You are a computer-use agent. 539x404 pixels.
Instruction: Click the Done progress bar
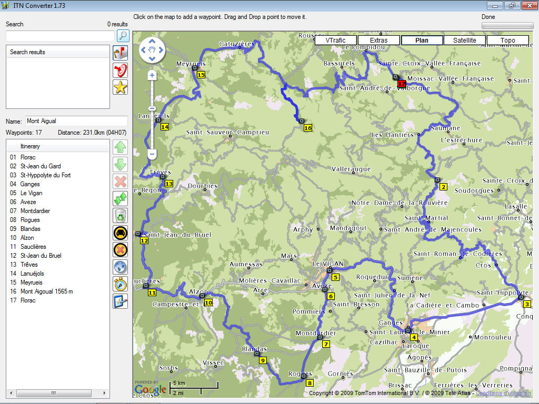coord(507,26)
